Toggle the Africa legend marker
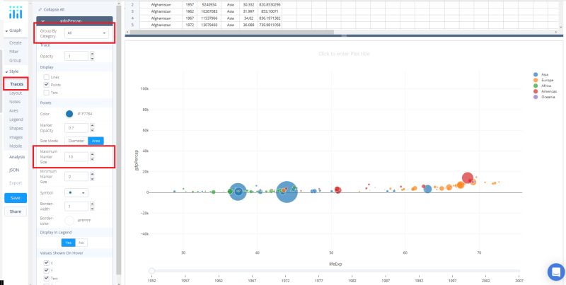Viewport: 566px width, 285px height. pos(536,86)
